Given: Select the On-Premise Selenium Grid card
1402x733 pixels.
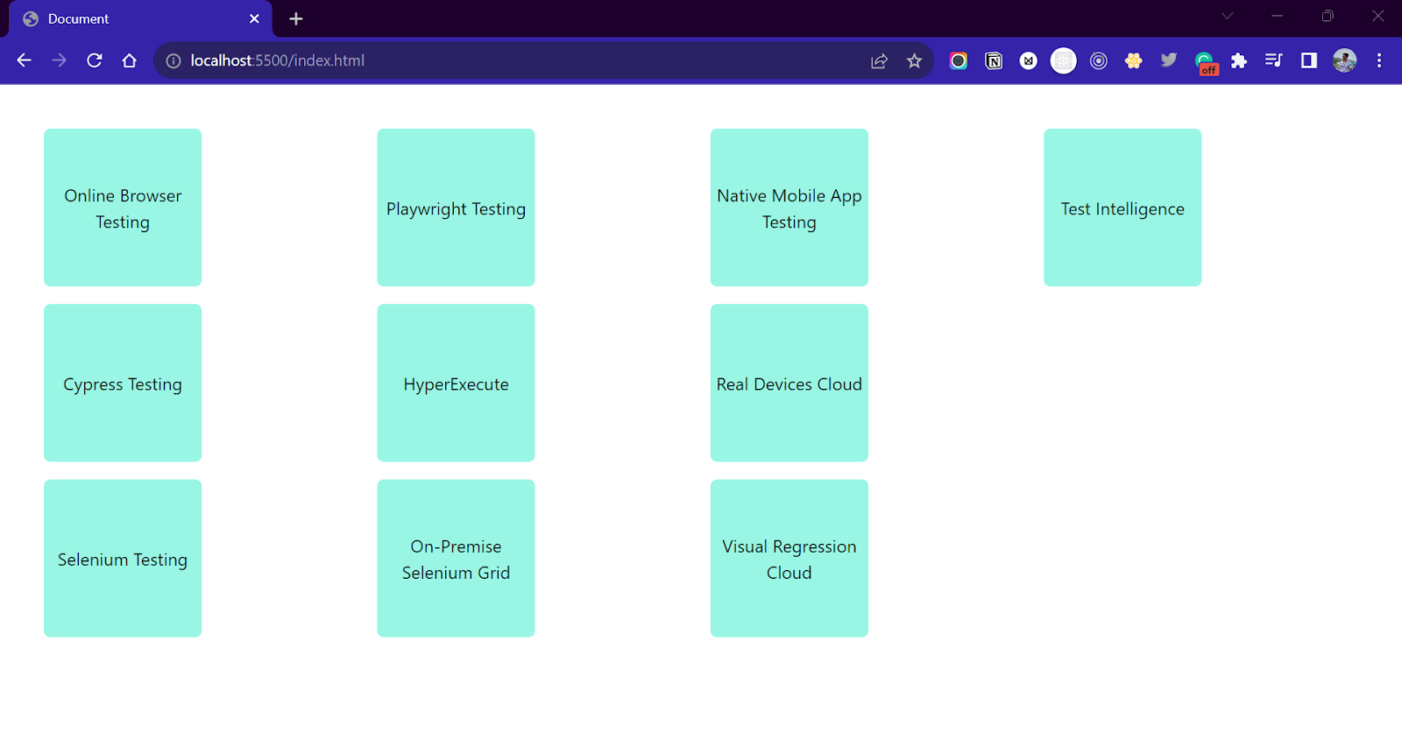Looking at the screenshot, I should click(456, 558).
